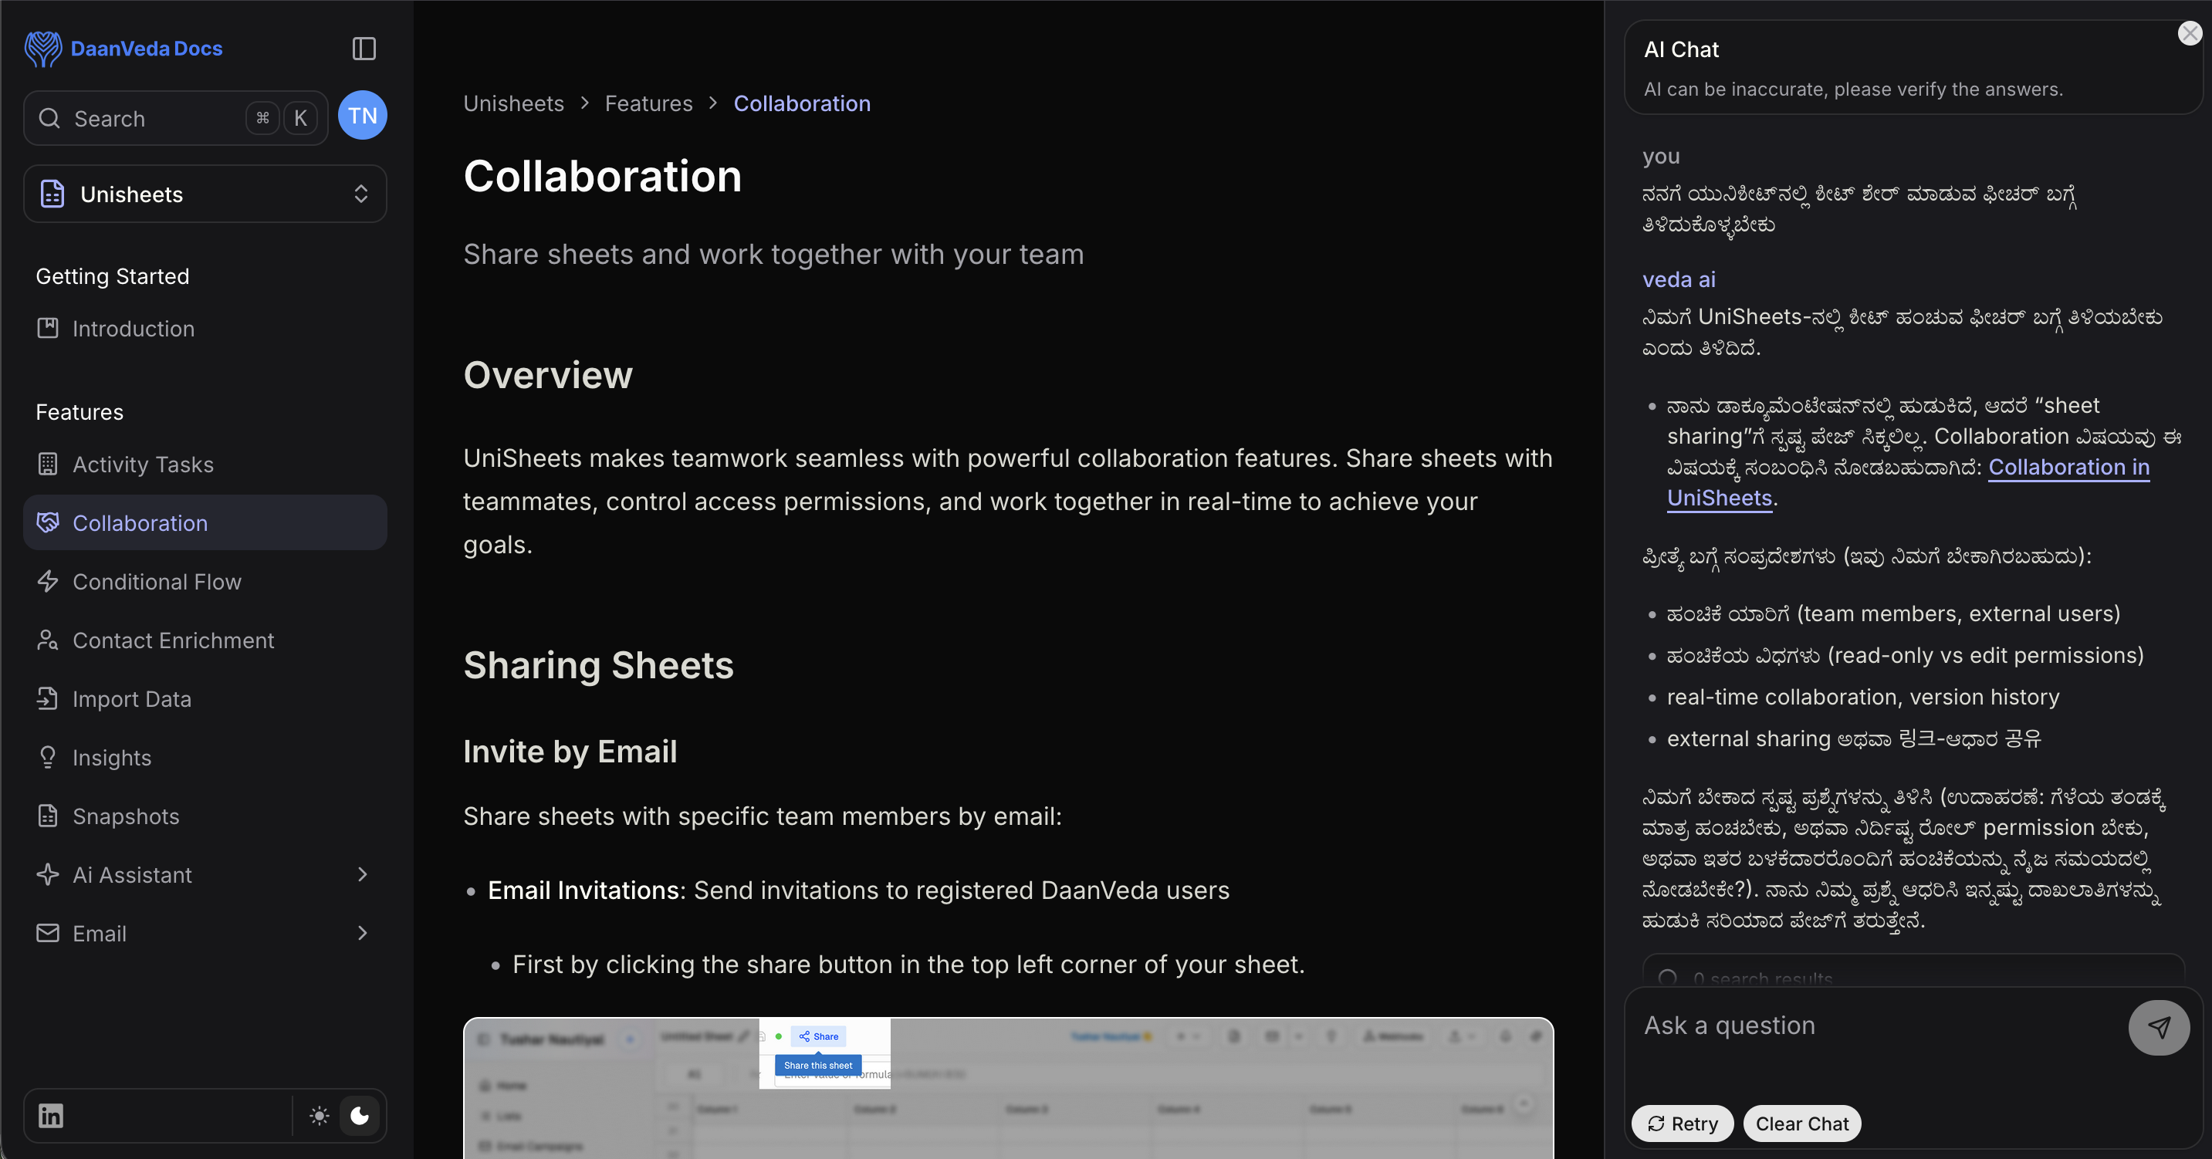Follow the Collaboration in UniSheets link
The width and height of the screenshot is (2212, 1159).
coord(2068,468)
